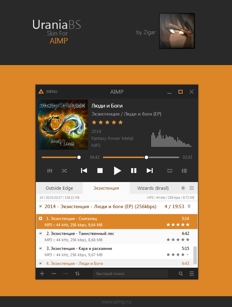The height and width of the screenshot is (307, 232).
Task: Click the volume slider handle
Action: point(79,157)
